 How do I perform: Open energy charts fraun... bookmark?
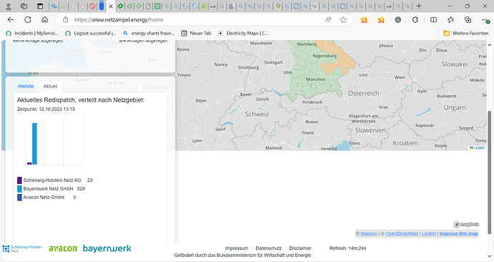point(149,33)
